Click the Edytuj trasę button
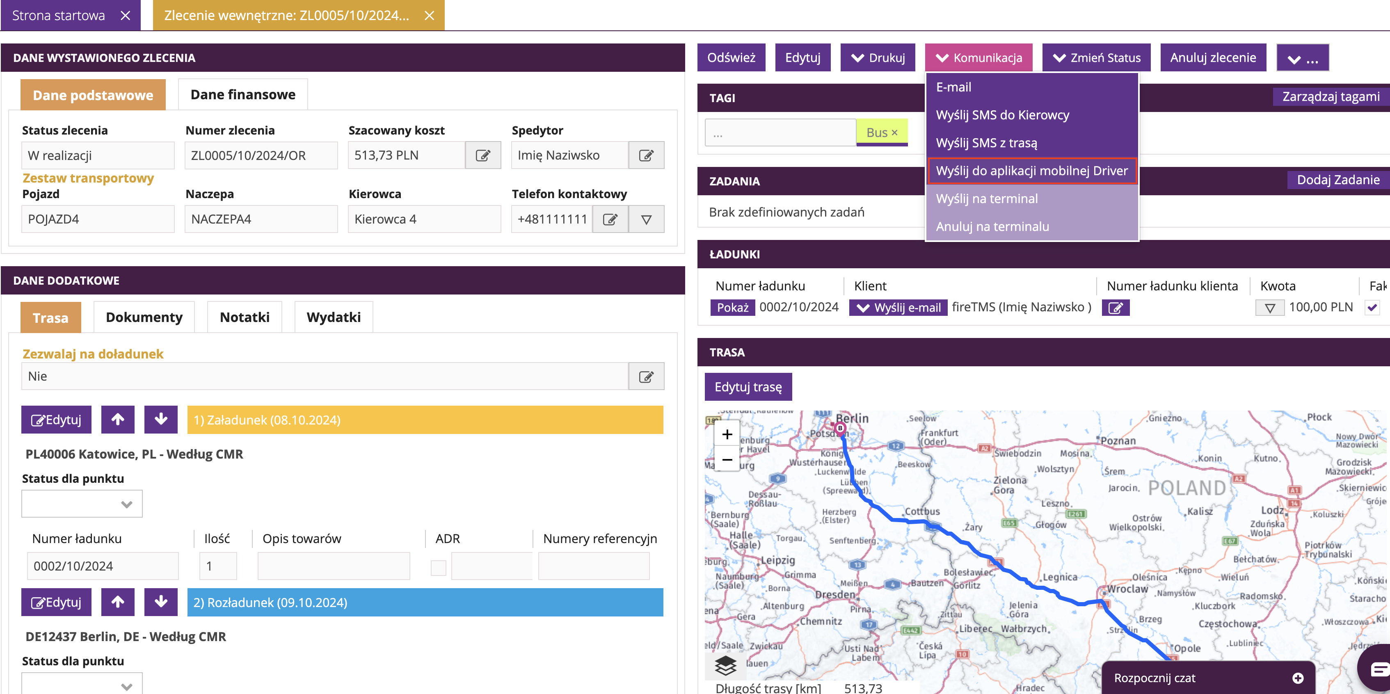The width and height of the screenshot is (1390, 694). 748,387
